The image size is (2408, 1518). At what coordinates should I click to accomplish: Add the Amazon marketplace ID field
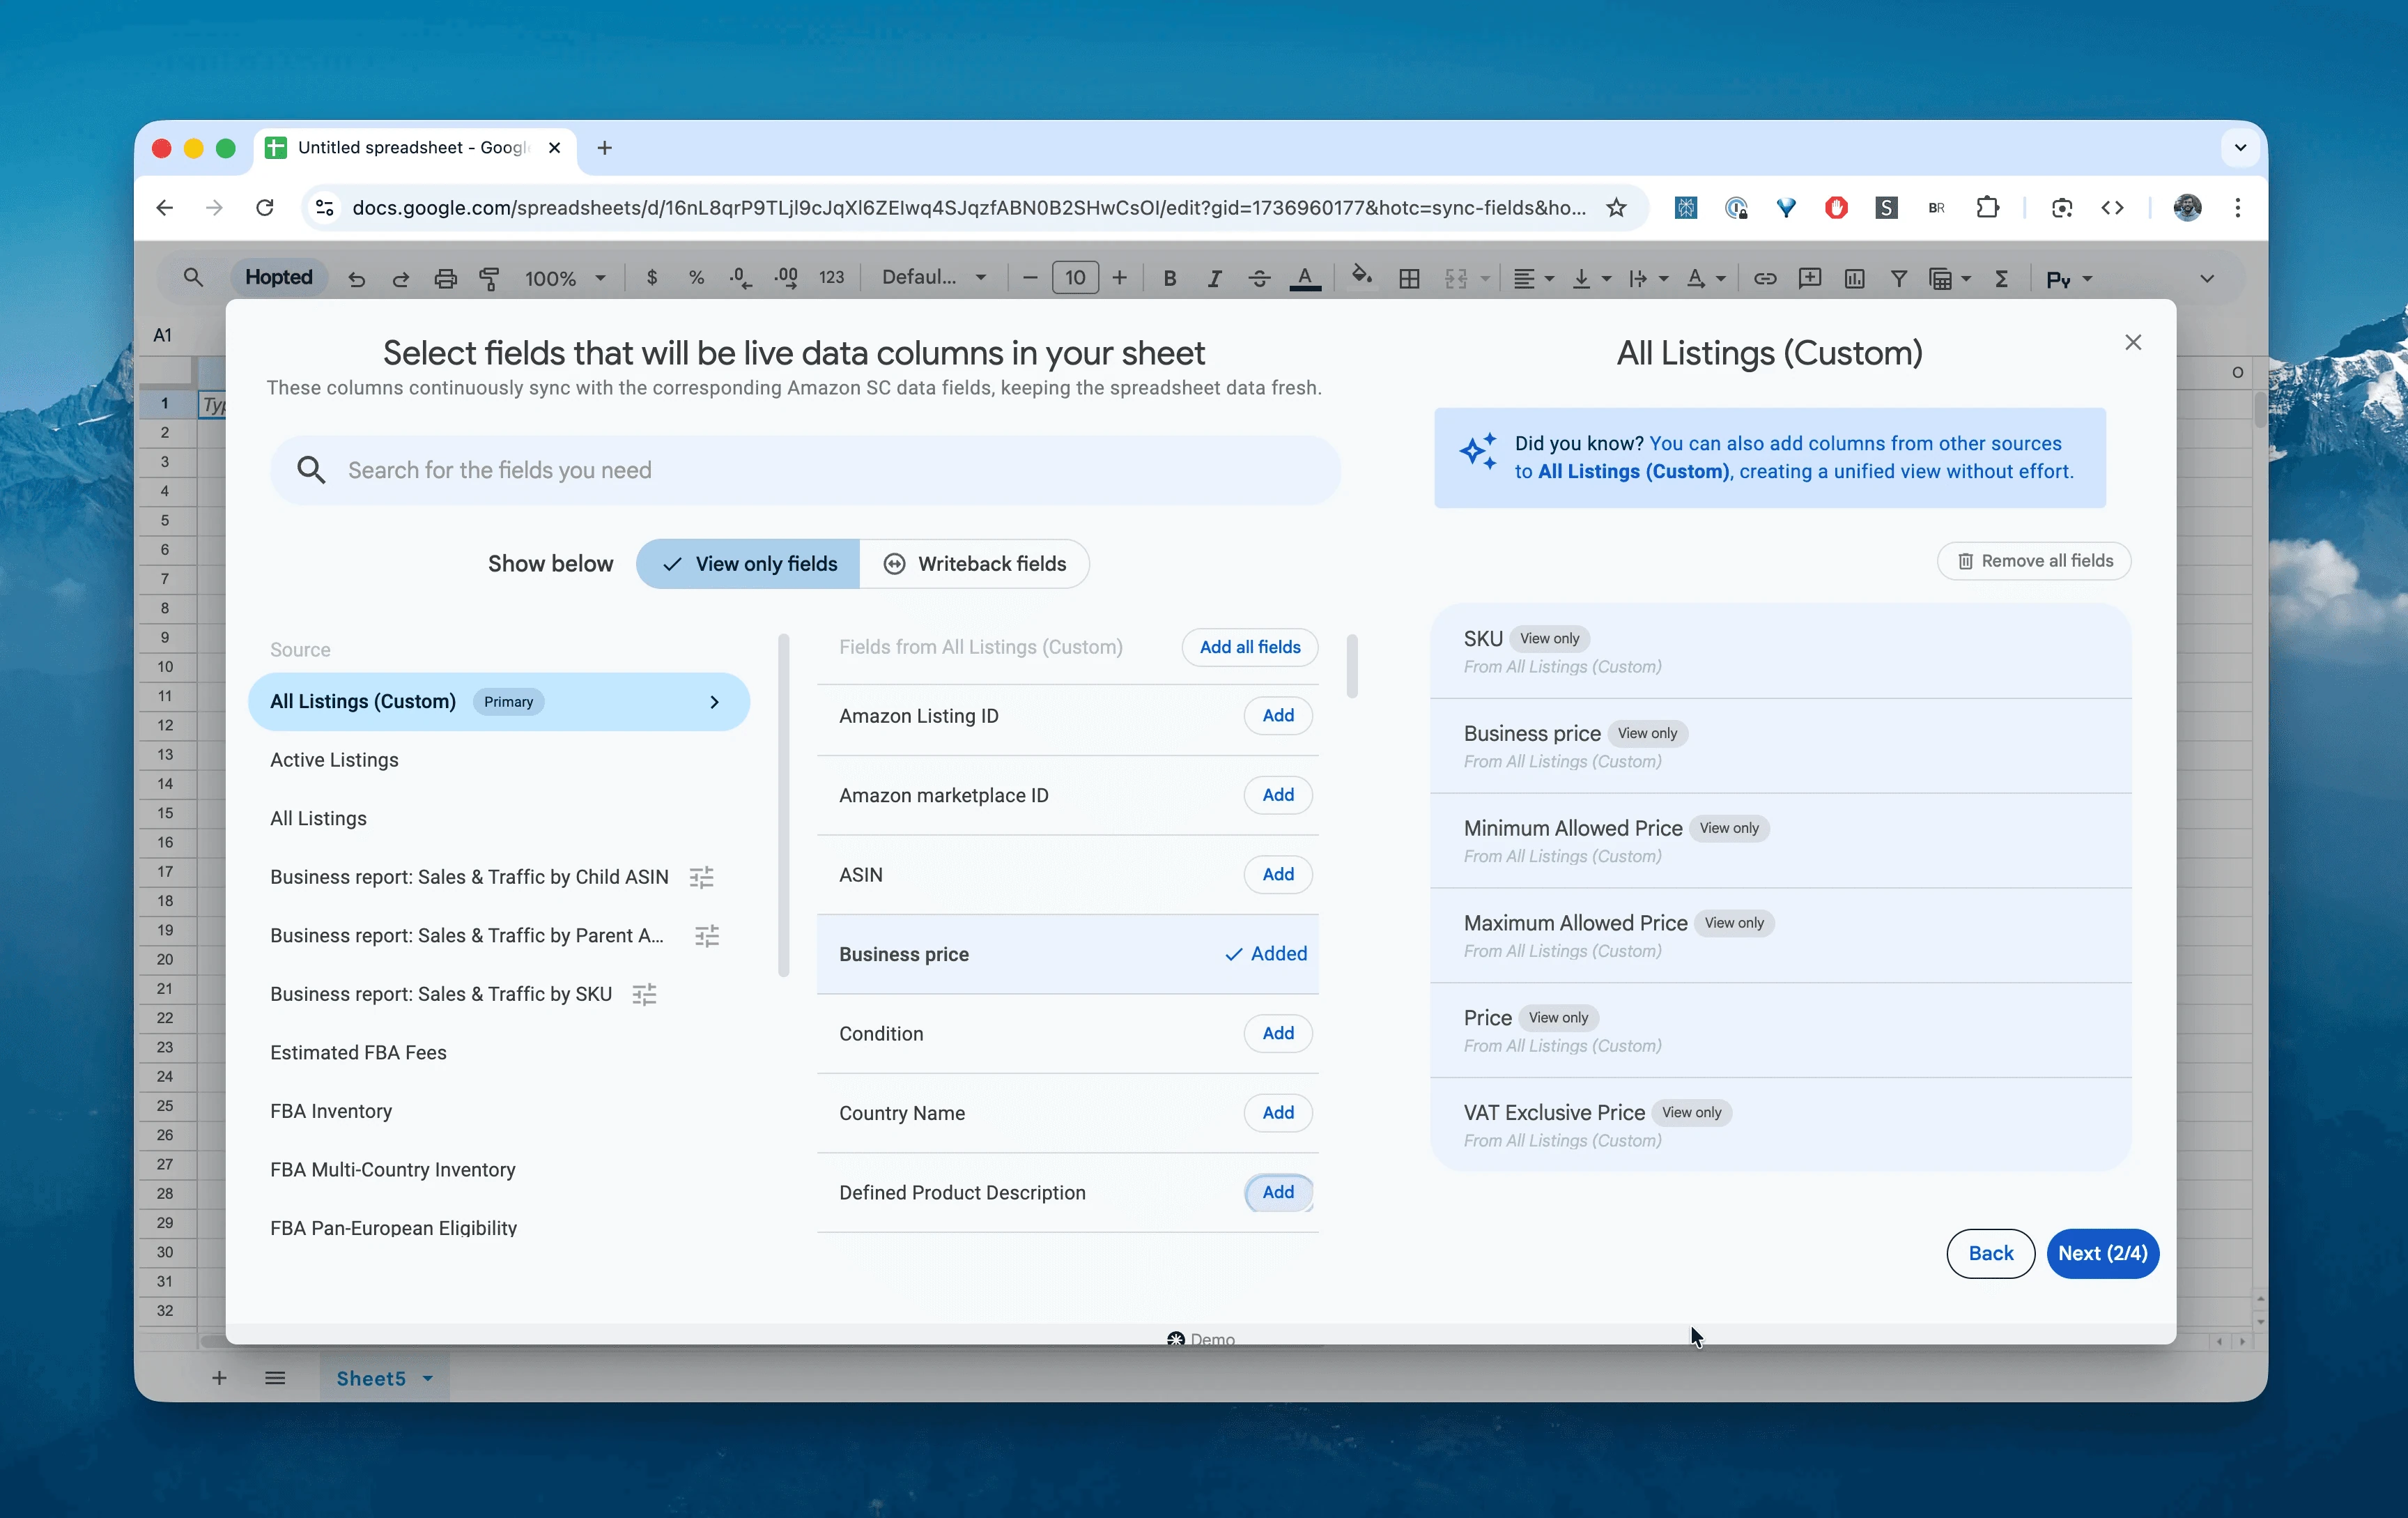[1278, 795]
